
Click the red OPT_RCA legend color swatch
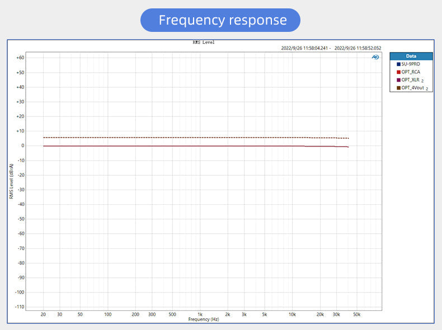coord(398,72)
